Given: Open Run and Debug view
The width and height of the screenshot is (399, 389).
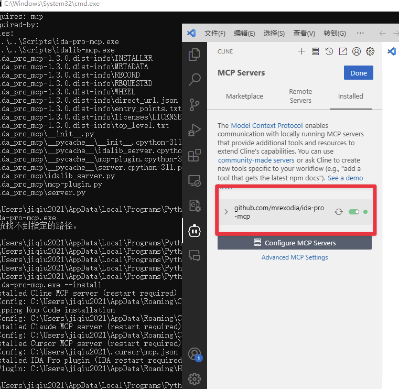Looking at the screenshot, I should 195,129.
